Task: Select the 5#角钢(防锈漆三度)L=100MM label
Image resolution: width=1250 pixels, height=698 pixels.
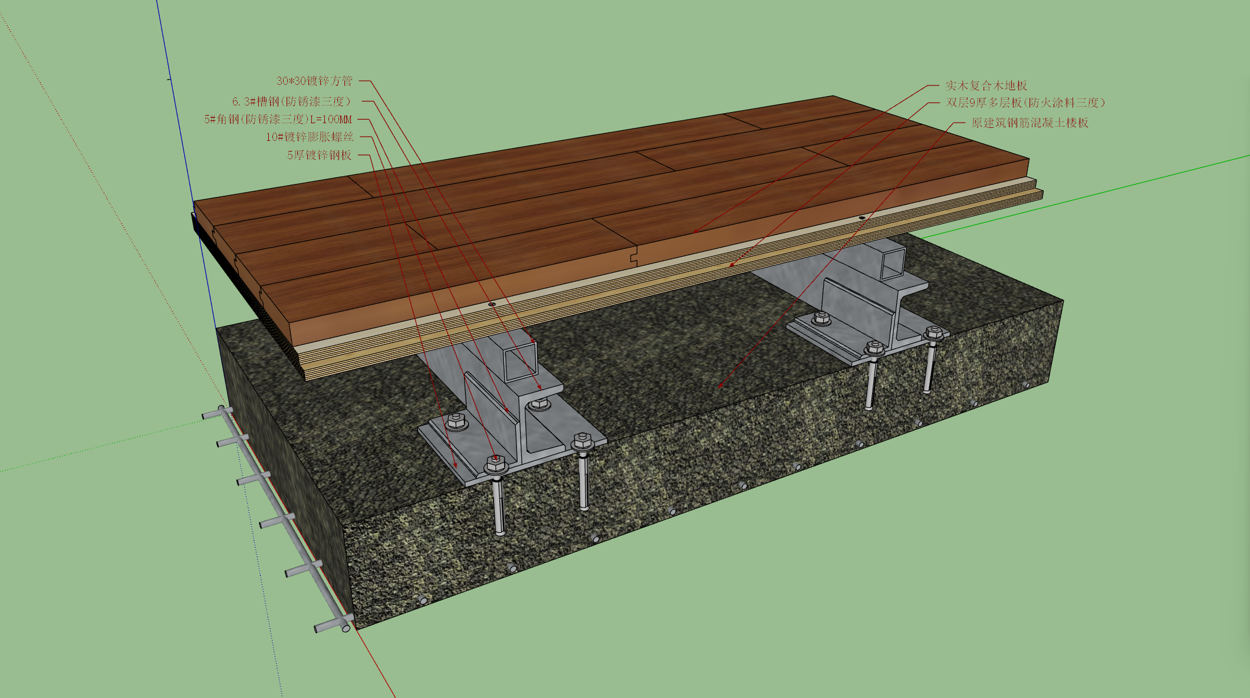Action: point(278,119)
